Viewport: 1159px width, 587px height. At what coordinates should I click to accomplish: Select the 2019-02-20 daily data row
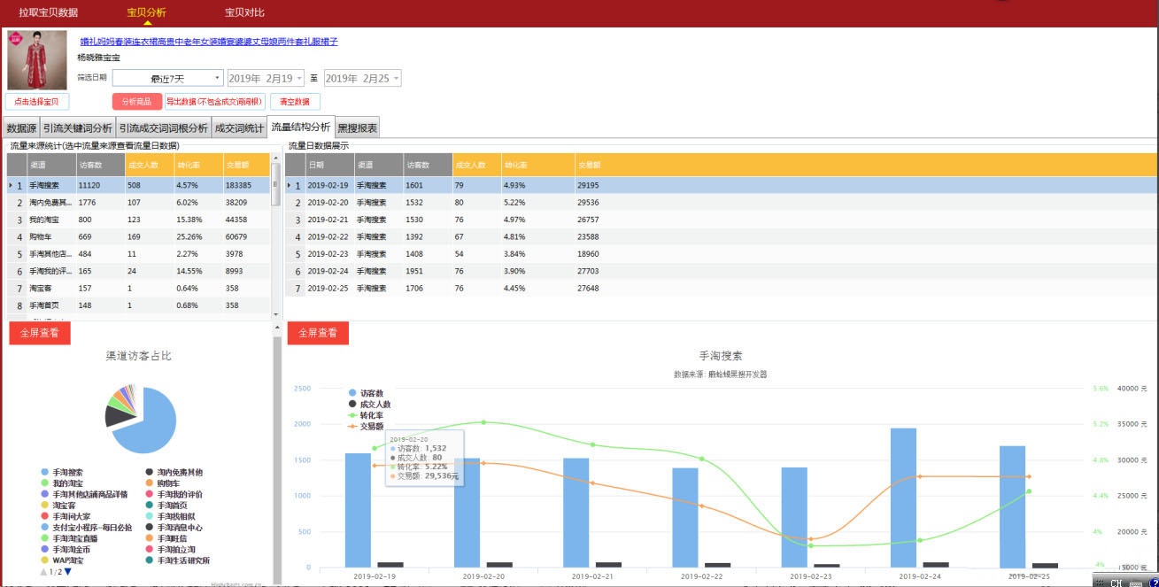tap(721, 202)
